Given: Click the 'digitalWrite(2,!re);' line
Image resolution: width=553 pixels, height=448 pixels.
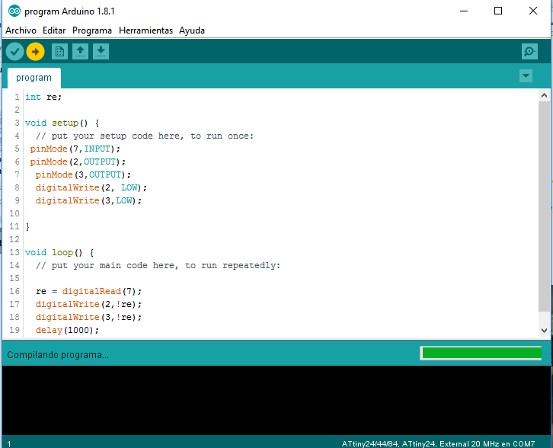Looking at the screenshot, I should click(88, 304).
